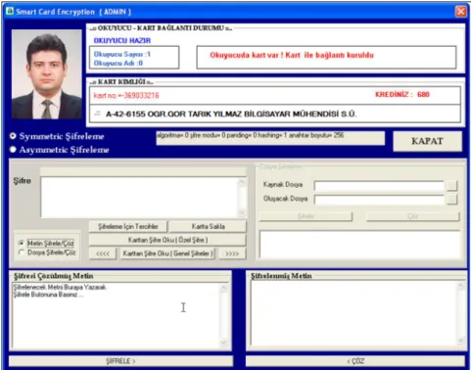The height and width of the screenshot is (370, 471).
Task: Close the Smart Card Encryption window
Action: (x=461, y=12)
